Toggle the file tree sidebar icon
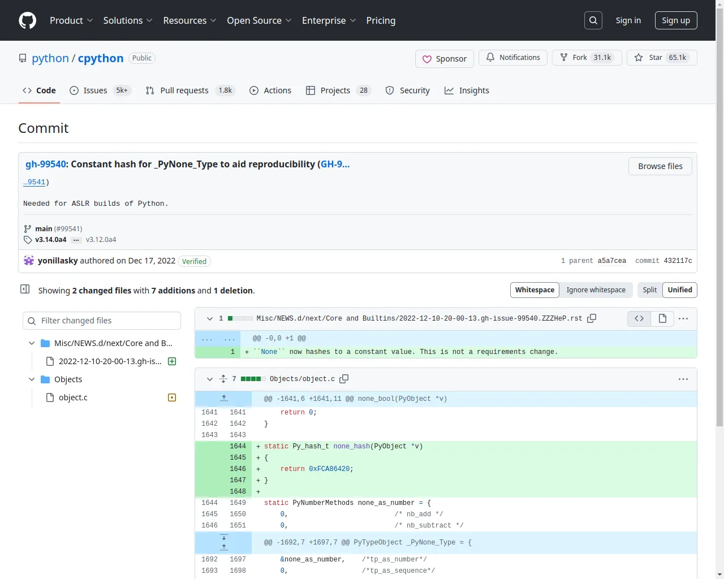Screen dimensions: 724x579 pyautogui.click(x=25, y=289)
